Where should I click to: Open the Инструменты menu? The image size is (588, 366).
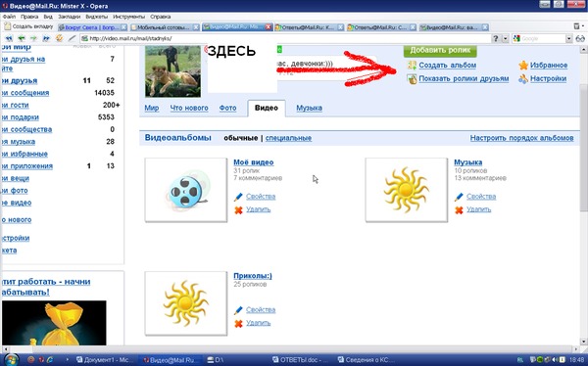point(128,17)
